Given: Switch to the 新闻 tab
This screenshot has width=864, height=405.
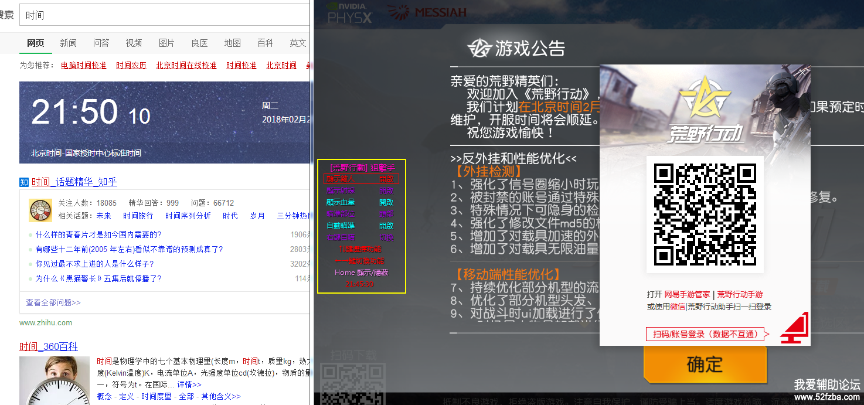Looking at the screenshot, I should 68,43.
